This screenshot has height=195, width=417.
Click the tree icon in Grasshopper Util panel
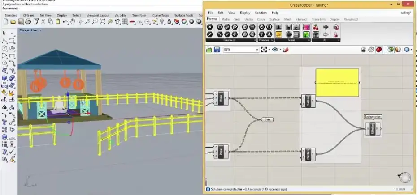pyautogui.click(x=316, y=34)
